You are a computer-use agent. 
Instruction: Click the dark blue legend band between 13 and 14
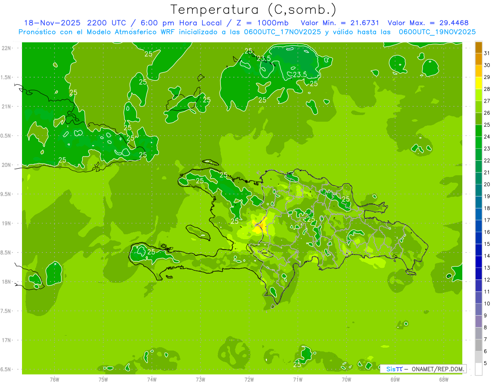[x=478, y=262]
